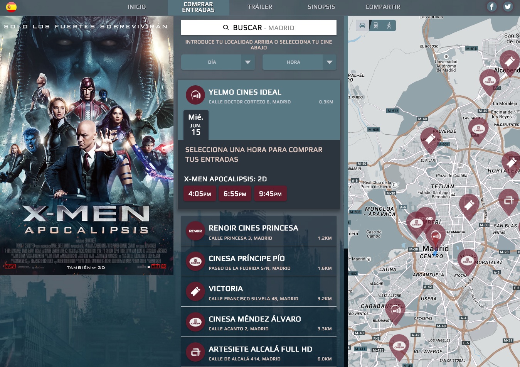Image resolution: width=520 pixels, height=367 pixels.
Task: Click the Twitter share icon
Action: 508,7
